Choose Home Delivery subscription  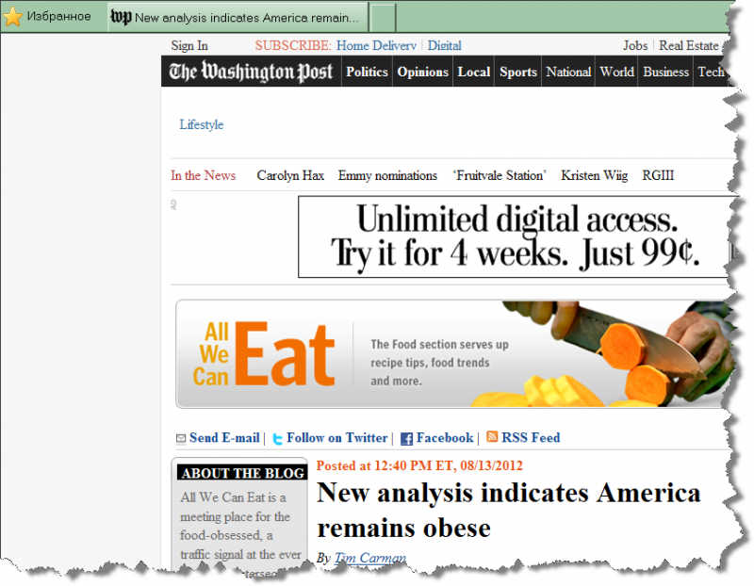click(376, 45)
